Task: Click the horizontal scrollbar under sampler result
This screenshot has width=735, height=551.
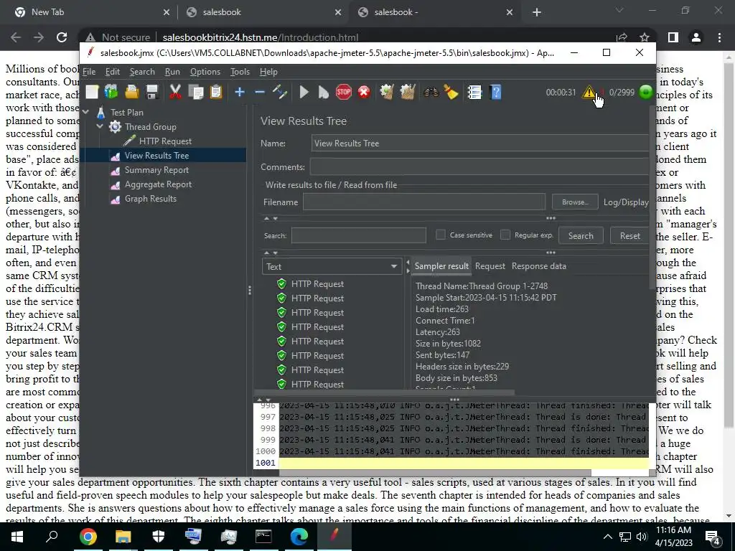Action: (x=385, y=392)
